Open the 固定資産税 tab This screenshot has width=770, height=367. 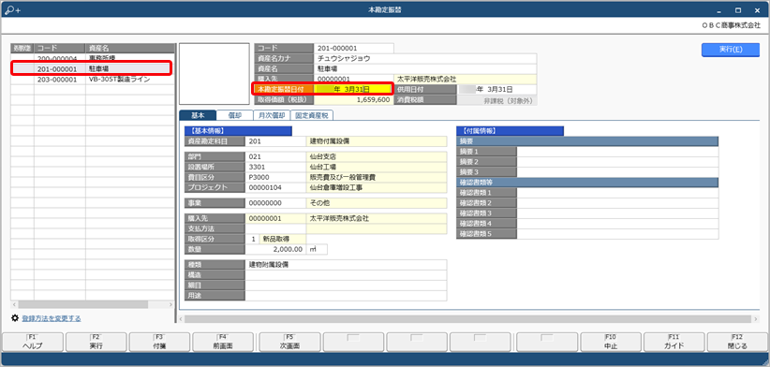(312, 115)
